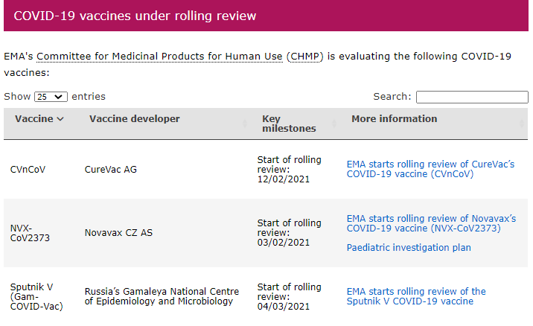
Task: Click the Vaccine column sort chevron
Action: click(x=60, y=119)
